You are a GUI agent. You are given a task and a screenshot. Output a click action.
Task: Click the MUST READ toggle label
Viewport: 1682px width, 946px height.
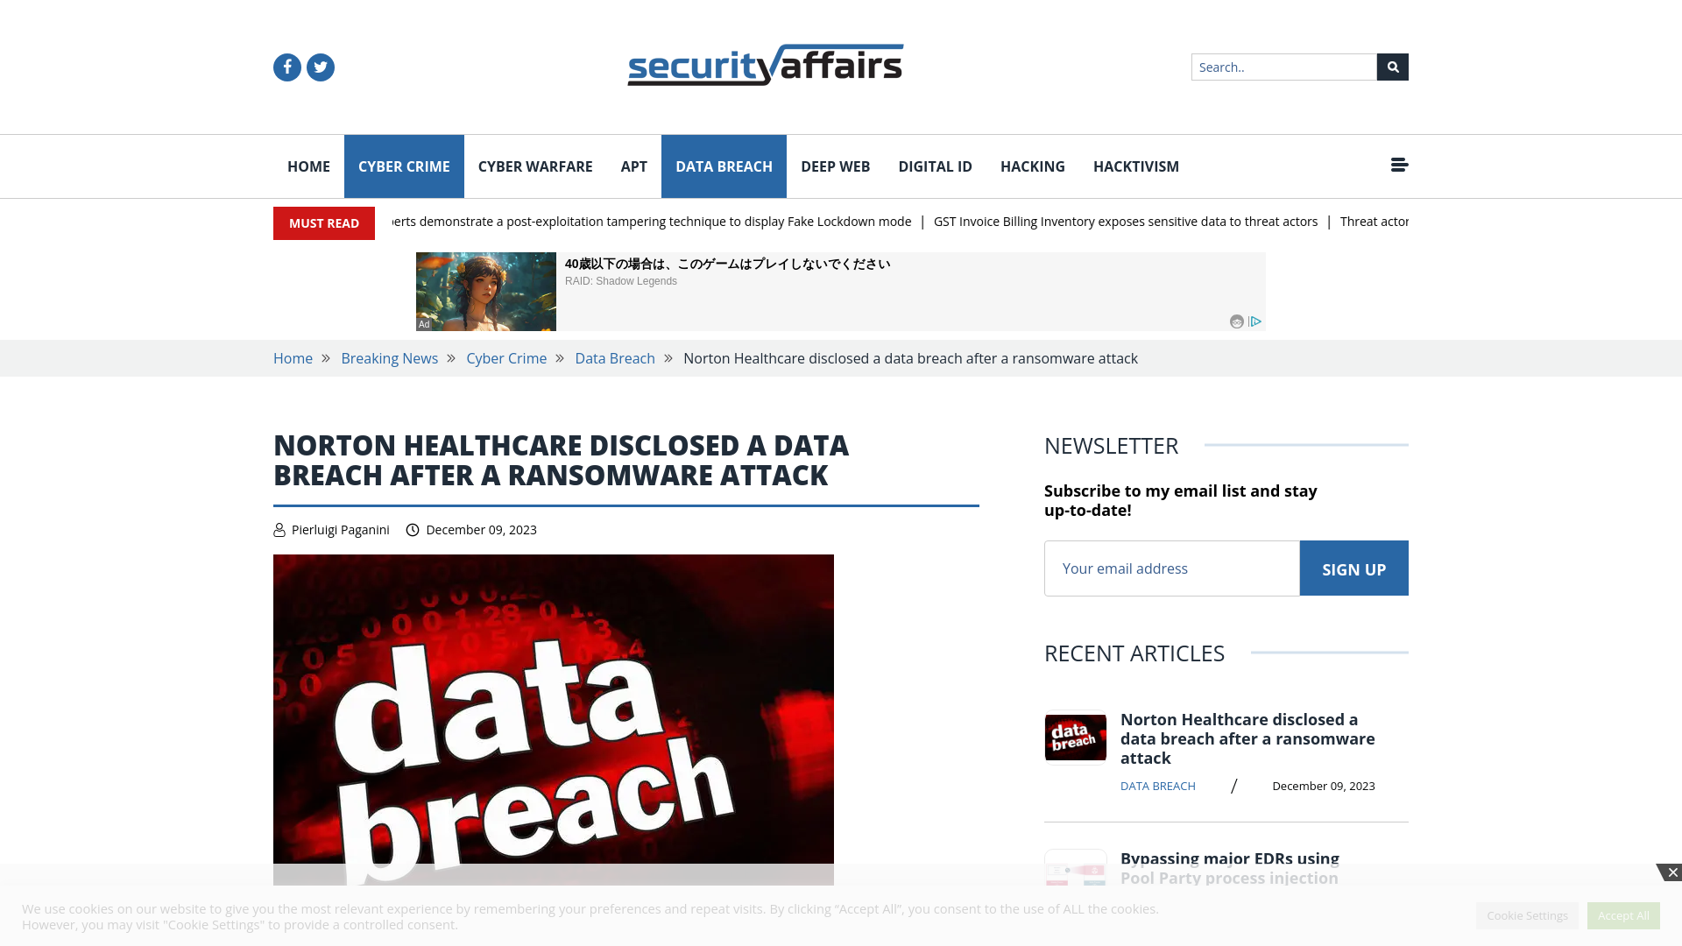coord(323,222)
